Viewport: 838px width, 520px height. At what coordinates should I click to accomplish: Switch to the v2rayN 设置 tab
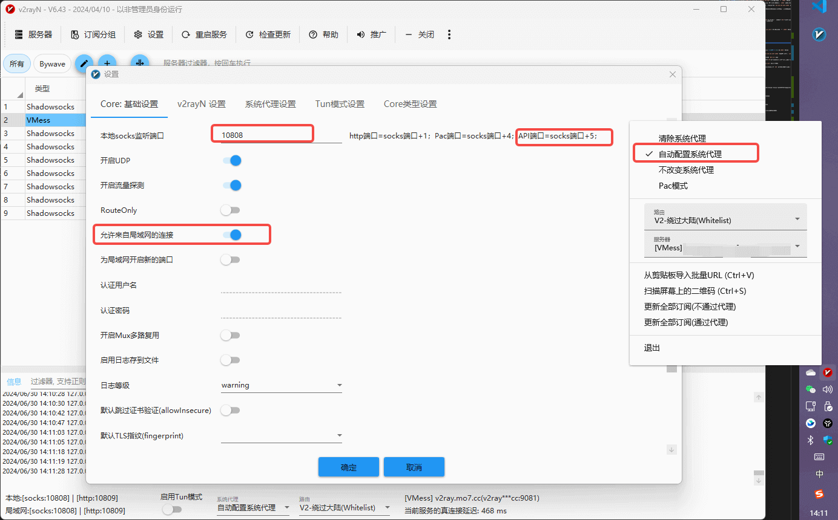(x=202, y=104)
